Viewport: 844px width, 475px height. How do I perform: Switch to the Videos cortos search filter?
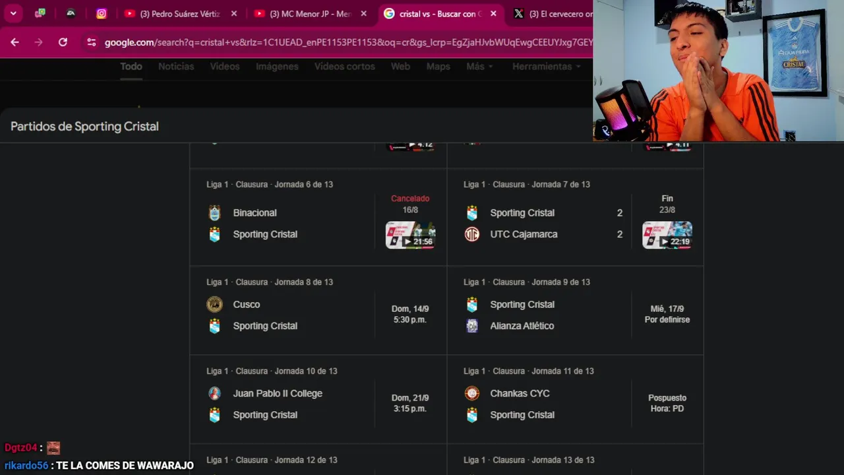pos(345,67)
